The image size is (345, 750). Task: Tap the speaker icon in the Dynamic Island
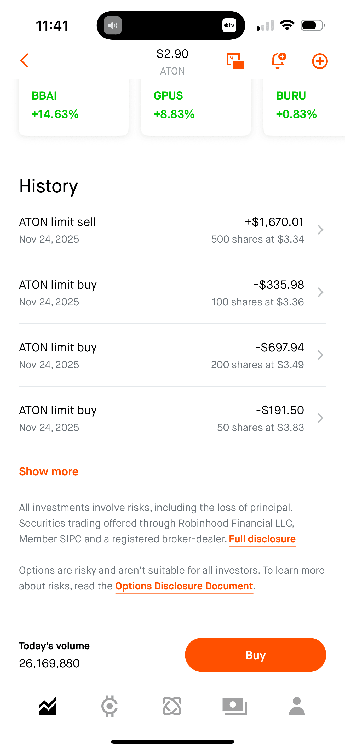113,26
